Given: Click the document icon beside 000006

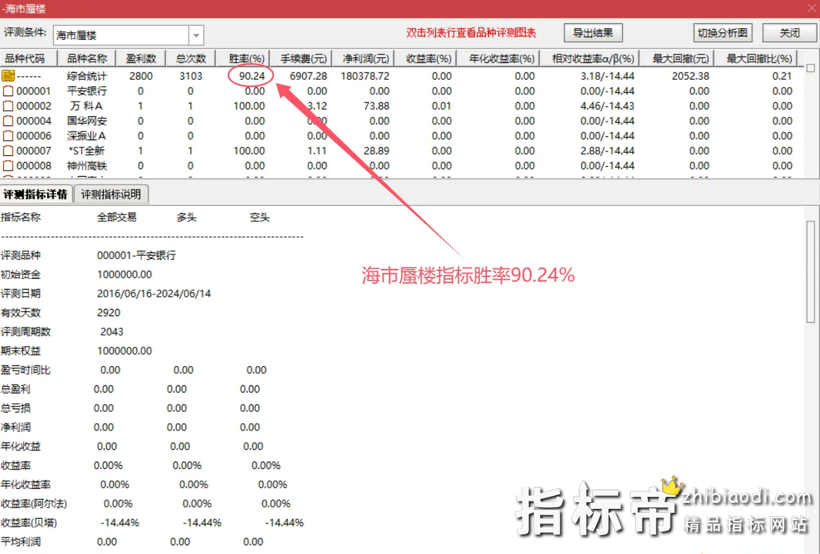Looking at the screenshot, I should 8,136.
